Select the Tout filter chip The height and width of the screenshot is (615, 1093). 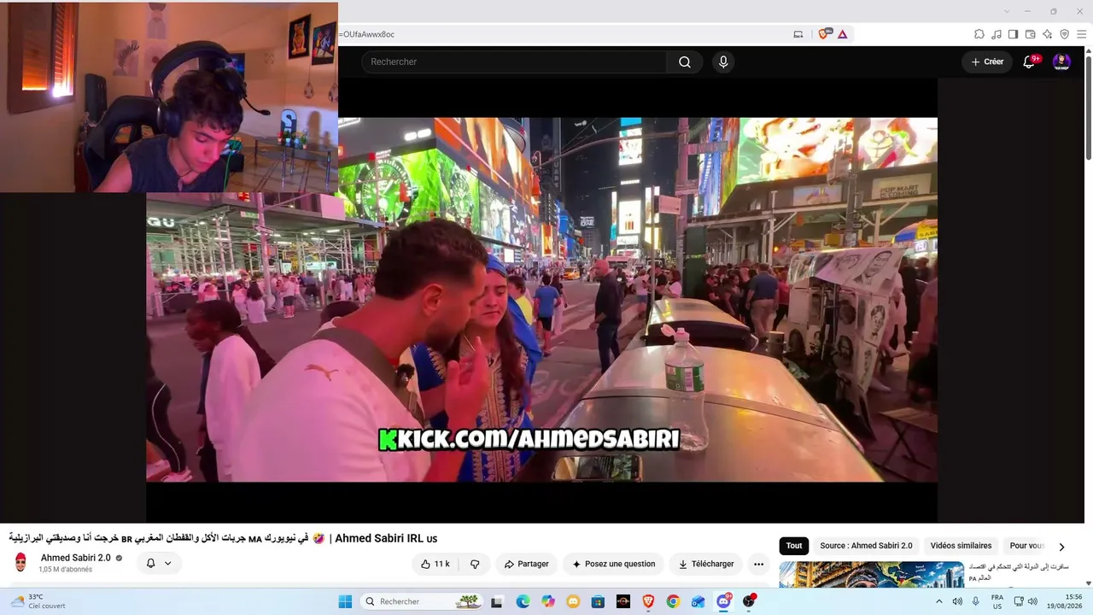[x=794, y=546]
